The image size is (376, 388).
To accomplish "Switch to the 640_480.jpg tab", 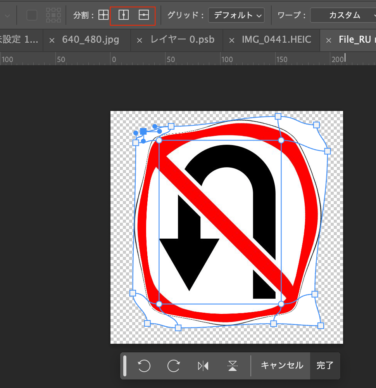I will [x=90, y=40].
